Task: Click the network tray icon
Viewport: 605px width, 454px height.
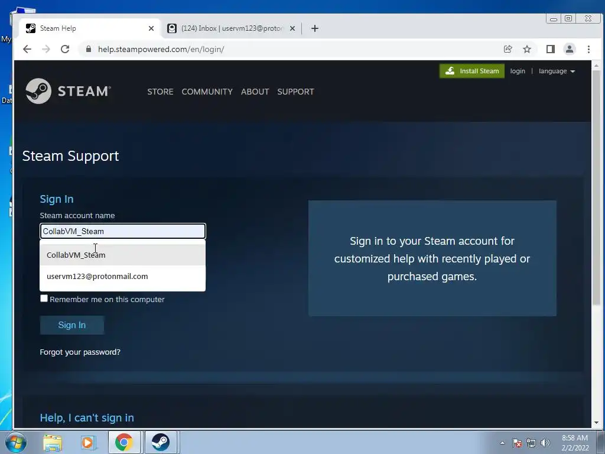Action: click(531, 443)
